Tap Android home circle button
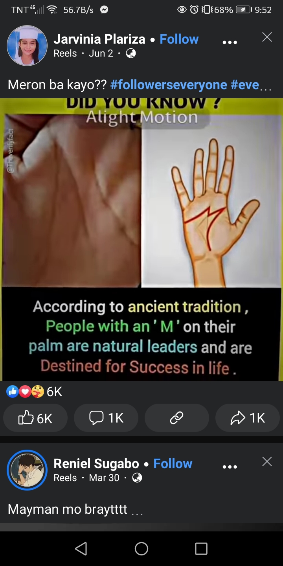Viewport: 283px width, 566px height. [x=141, y=549]
